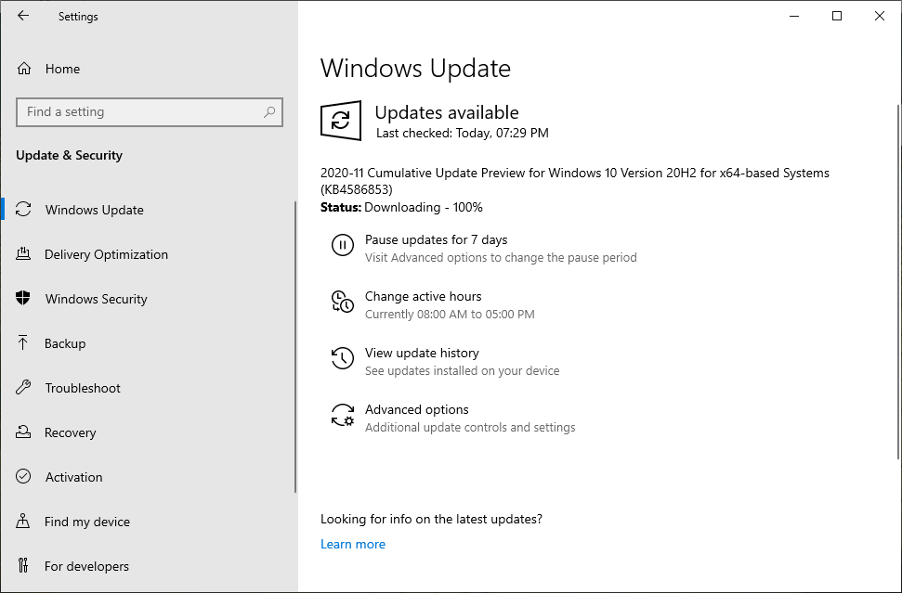The height and width of the screenshot is (593, 902).
Task: Click the Windows Security shield icon
Action: pos(23,298)
